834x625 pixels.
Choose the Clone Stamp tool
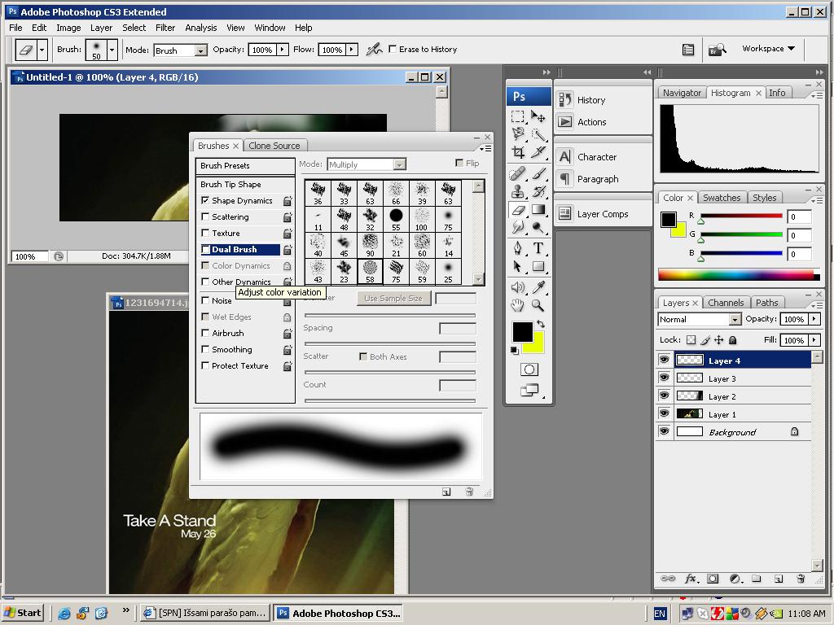[518, 192]
